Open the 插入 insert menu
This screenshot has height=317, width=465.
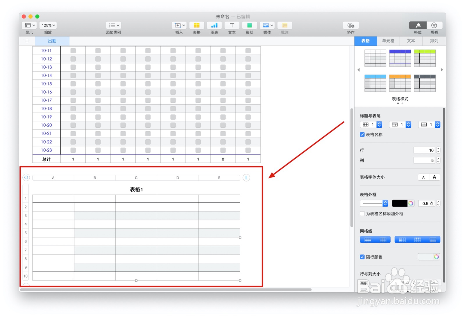pos(179,25)
